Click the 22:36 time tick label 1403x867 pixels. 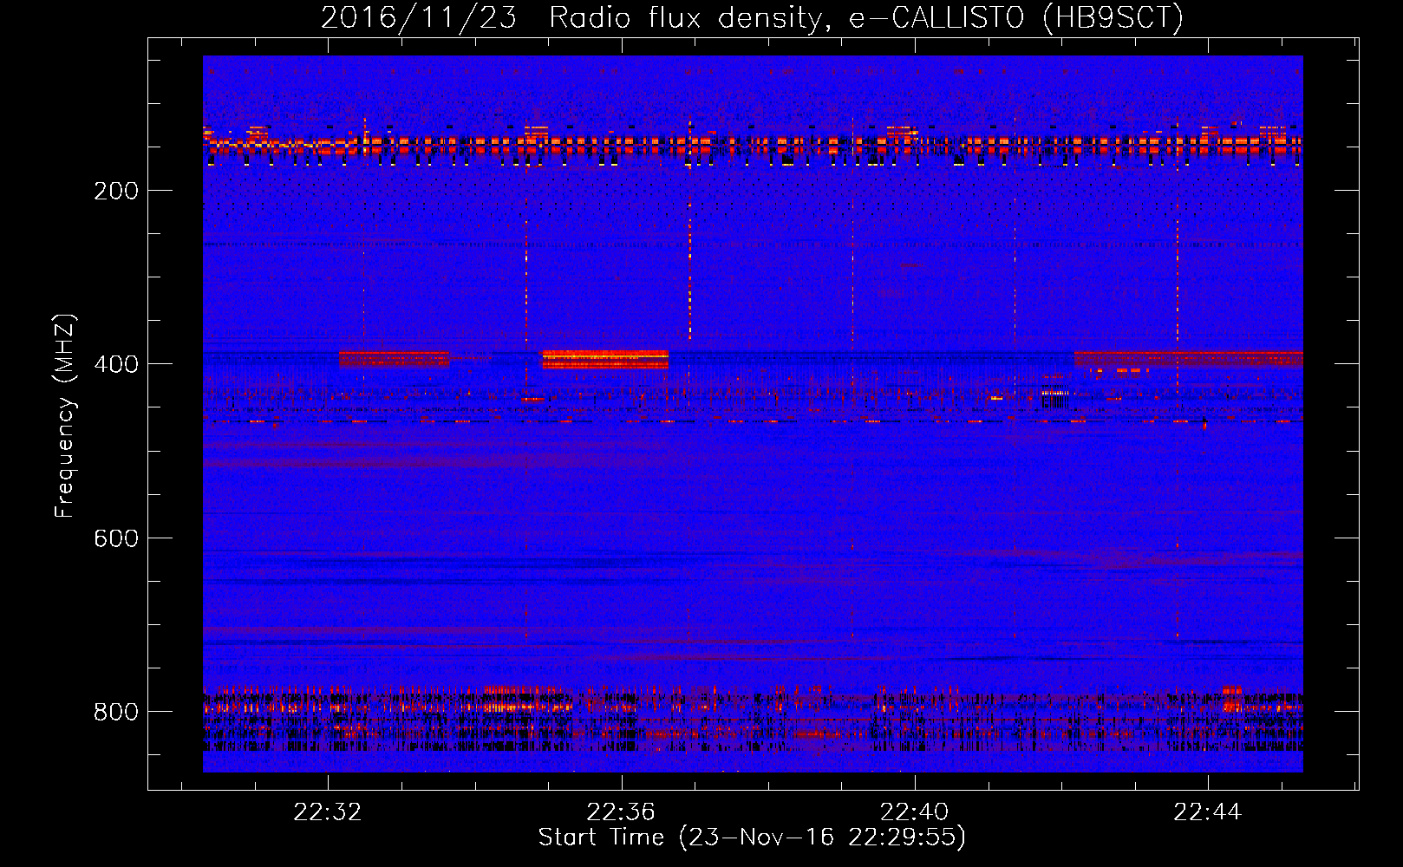(621, 812)
